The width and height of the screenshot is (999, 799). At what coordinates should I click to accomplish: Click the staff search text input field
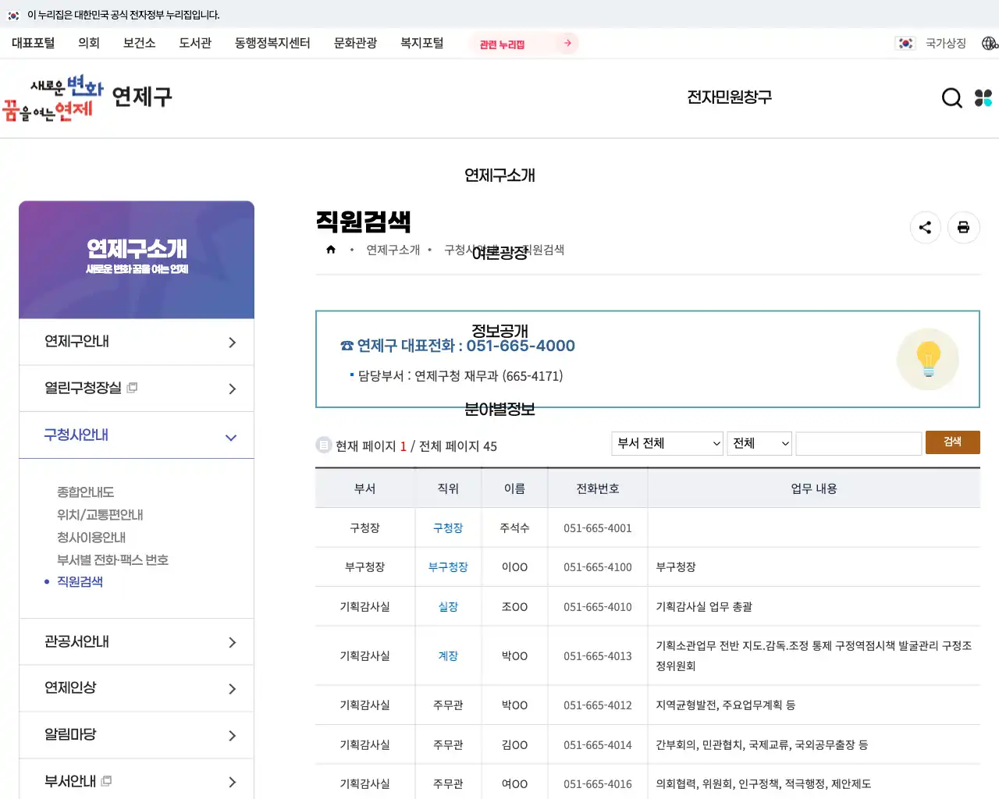pyautogui.click(x=859, y=442)
